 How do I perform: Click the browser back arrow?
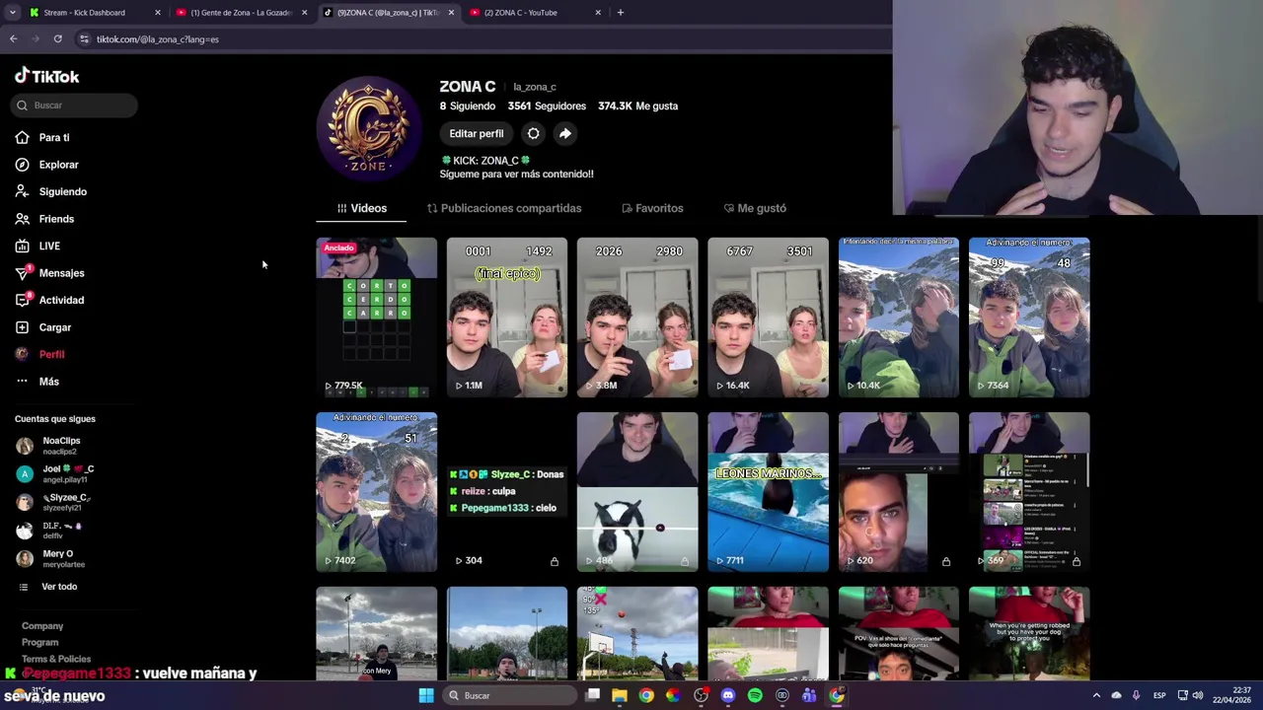coord(13,39)
